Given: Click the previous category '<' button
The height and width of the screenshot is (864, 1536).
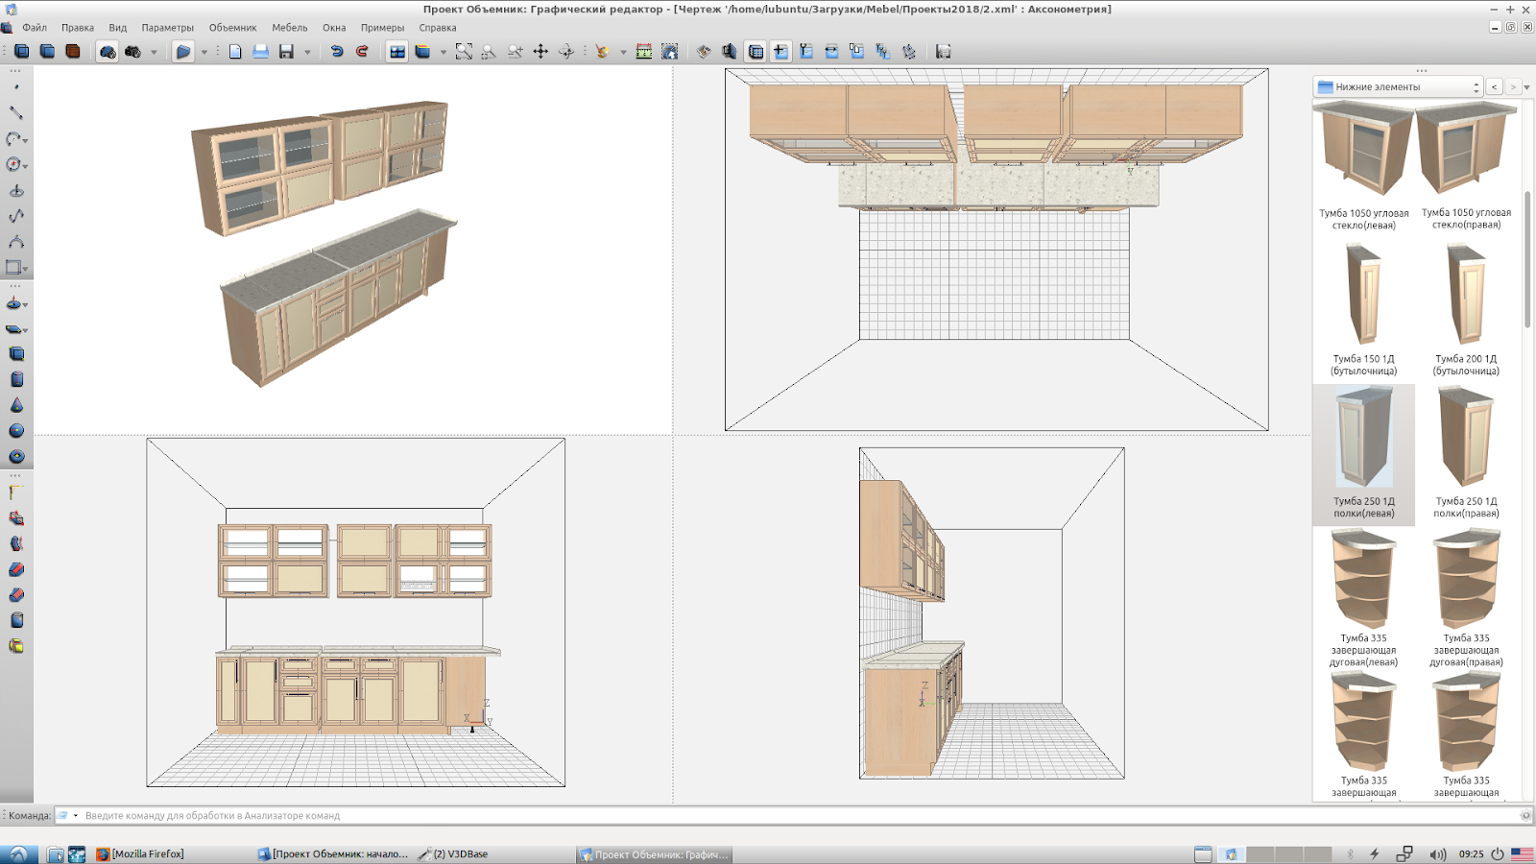Looking at the screenshot, I should tap(1494, 87).
